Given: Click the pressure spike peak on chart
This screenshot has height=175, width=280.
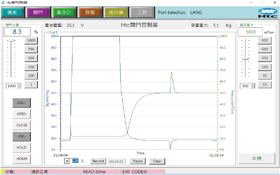Looking at the screenshot, I should (171, 72).
